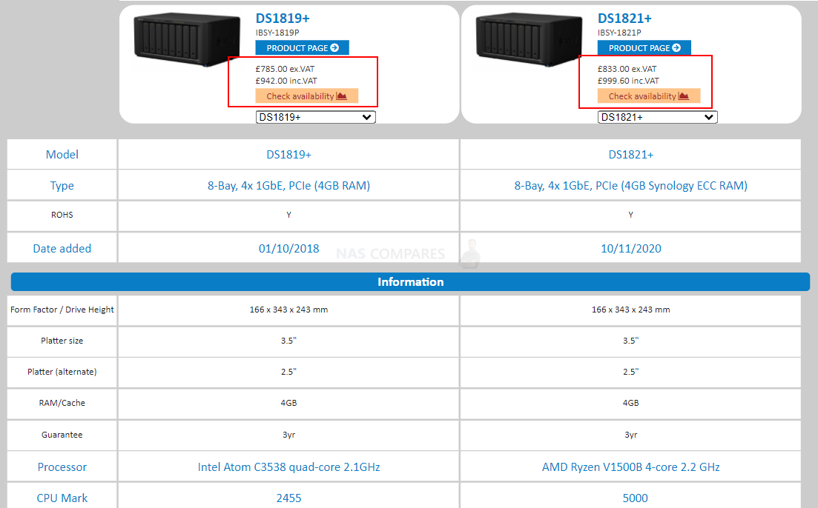This screenshot has height=508, width=818.
Task: Click the chart icon in DS1819+ availability button
Action: (x=342, y=96)
